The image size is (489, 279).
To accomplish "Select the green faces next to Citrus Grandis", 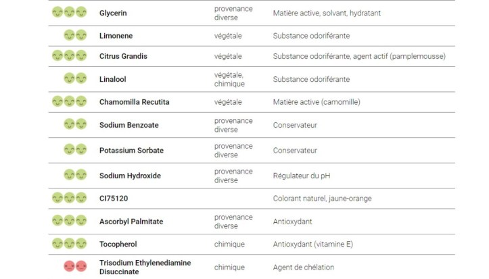I will point(70,56).
